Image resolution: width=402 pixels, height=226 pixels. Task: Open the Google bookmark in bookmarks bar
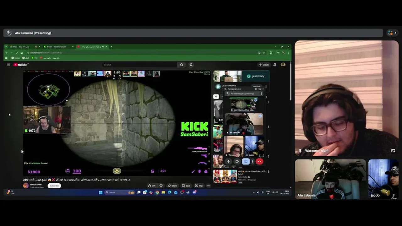click(16, 58)
